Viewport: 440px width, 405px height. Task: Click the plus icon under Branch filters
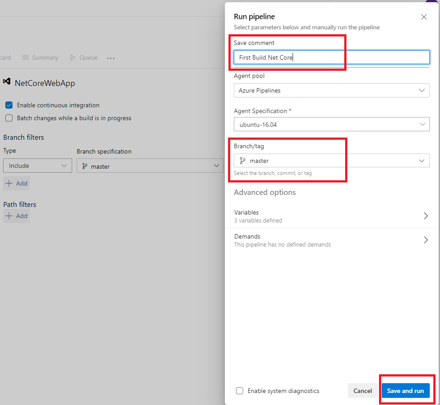(9, 183)
